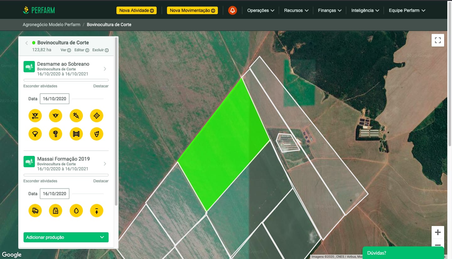
Task: Expand Desmame ao Sobreano chevron arrow
Action: [x=105, y=69]
